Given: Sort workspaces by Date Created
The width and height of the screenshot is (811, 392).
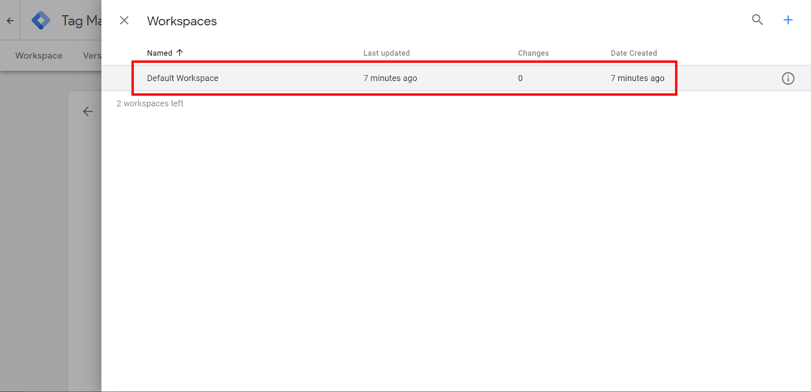Looking at the screenshot, I should 634,53.
